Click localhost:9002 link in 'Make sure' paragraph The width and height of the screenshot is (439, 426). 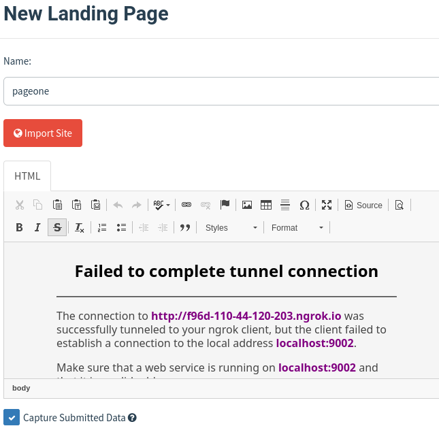[317, 367]
